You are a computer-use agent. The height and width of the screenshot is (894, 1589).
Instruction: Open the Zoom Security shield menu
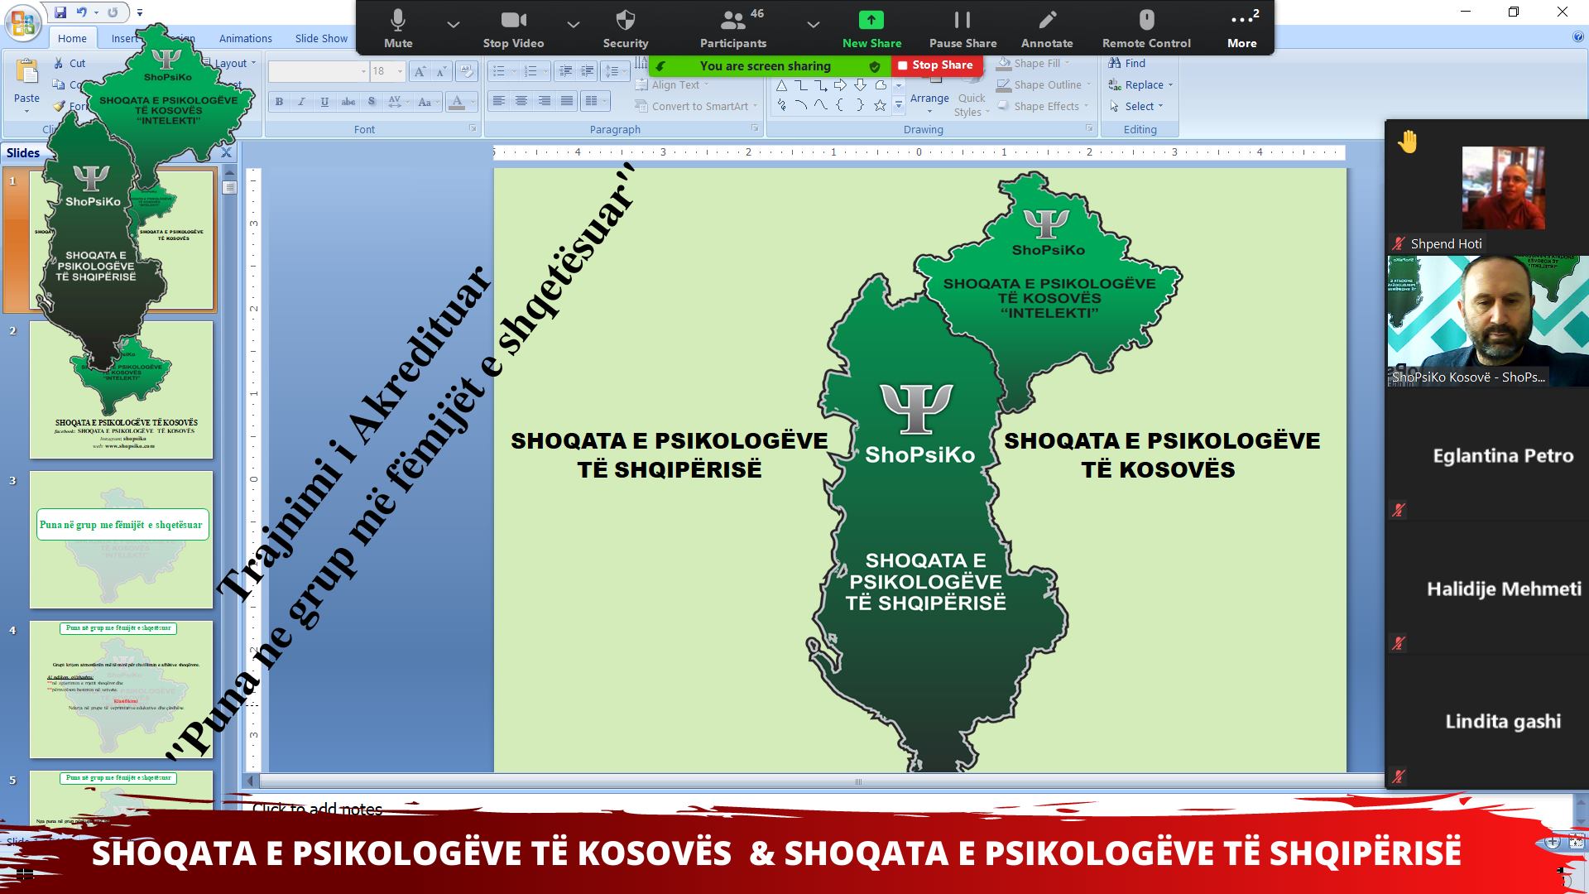pyautogui.click(x=626, y=29)
